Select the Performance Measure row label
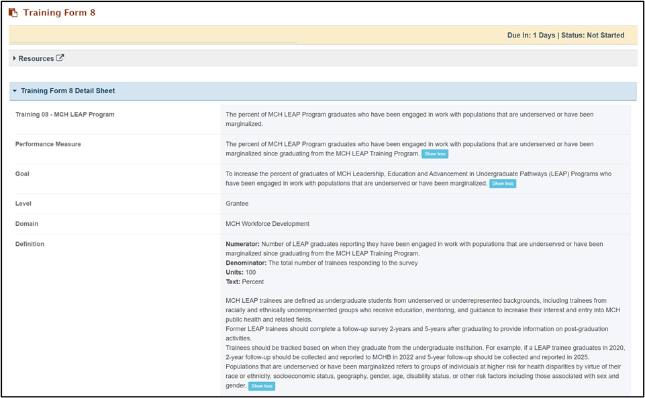Screen dimensions: 645x398 tap(48, 144)
